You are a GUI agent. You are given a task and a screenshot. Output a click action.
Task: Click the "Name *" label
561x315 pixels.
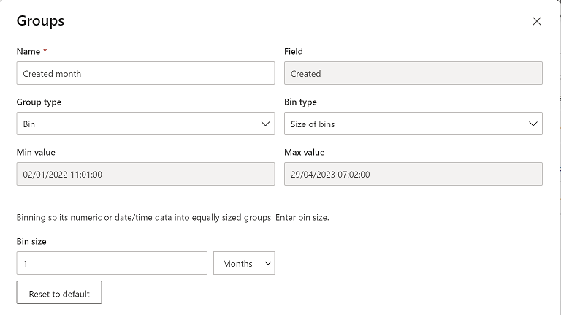click(x=31, y=51)
